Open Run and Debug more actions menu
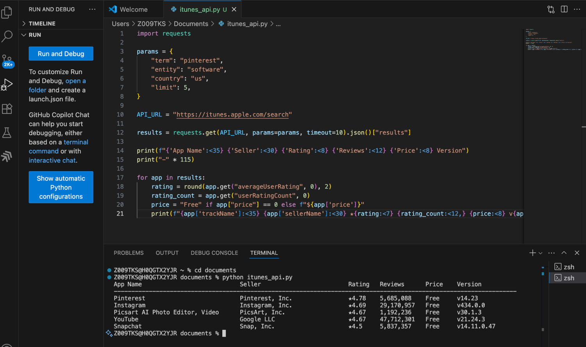 [92, 9]
